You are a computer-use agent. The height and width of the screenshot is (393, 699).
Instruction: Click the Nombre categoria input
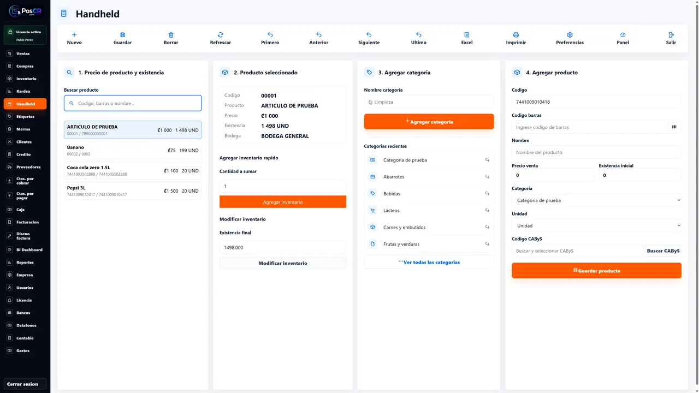coord(429,102)
